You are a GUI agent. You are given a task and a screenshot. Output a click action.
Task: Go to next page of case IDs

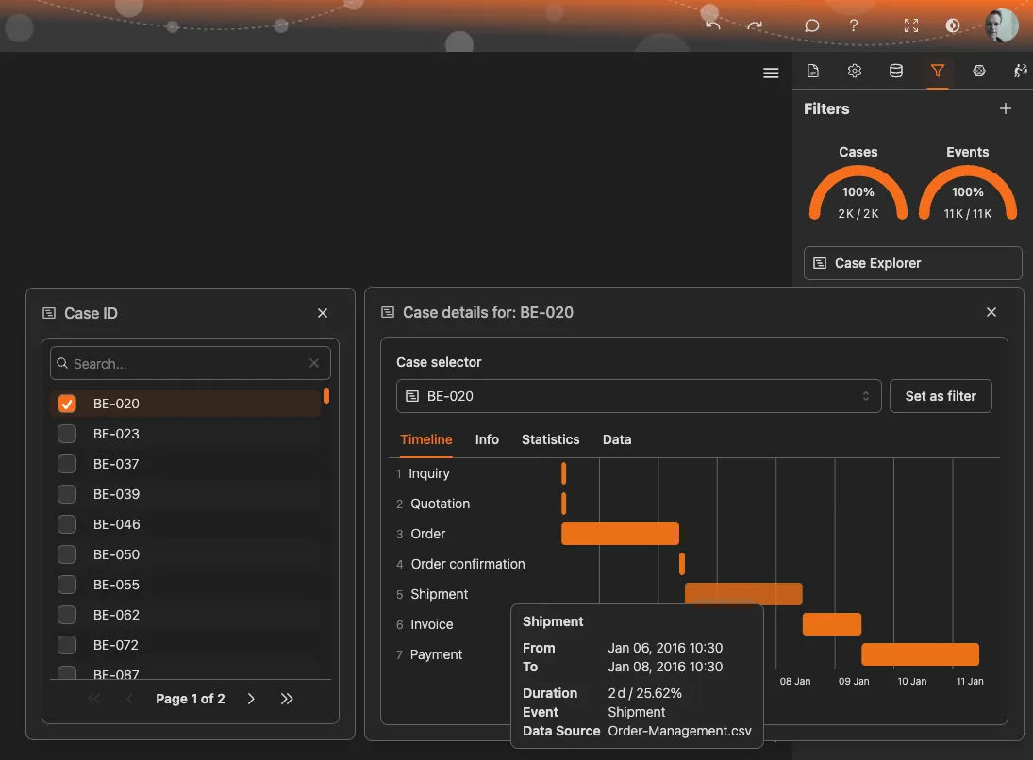click(251, 699)
